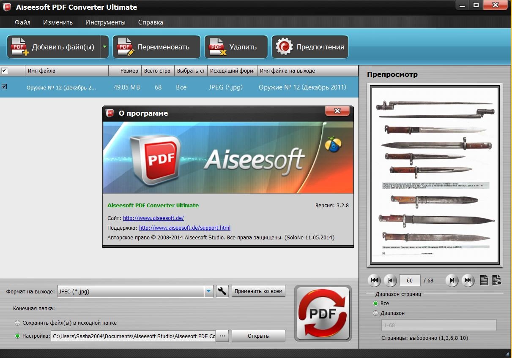Click the Переименовать toolbar button
Image resolution: width=512 pixels, height=358 pixels.
tap(156, 47)
